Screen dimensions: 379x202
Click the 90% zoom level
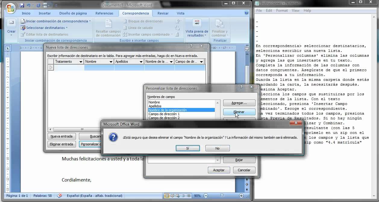197,196
